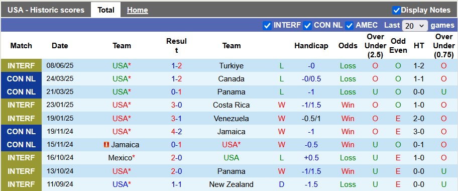This screenshot has height=191, width=458.
Task: Click the 4-2 score versus Jamaica
Action: coord(176,132)
